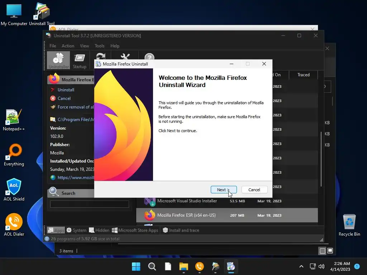
Task: Open the Everything desktop shortcut
Action: click(x=14, y=155)
